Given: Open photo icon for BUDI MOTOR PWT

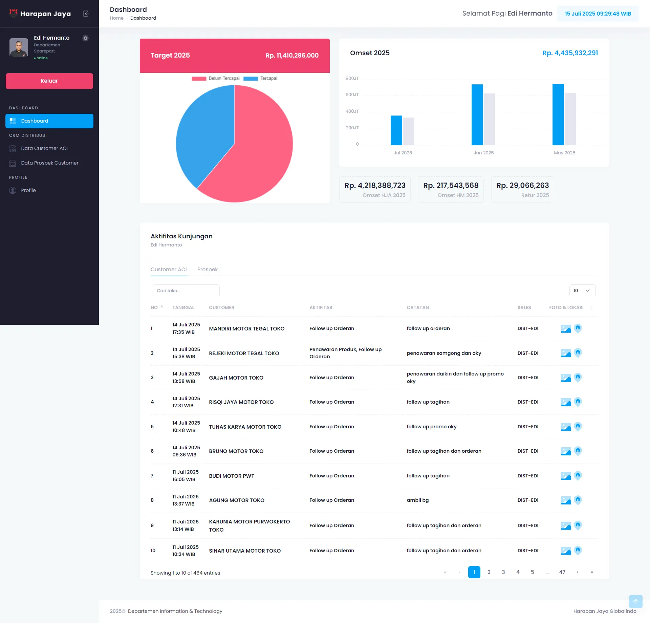Looking at the screenshot, I should [566, 476].
